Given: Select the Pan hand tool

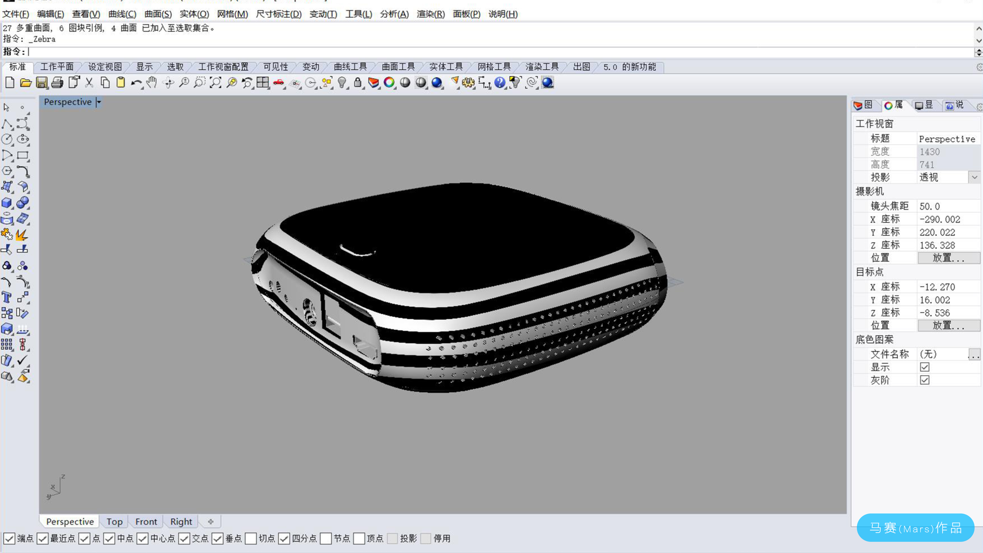Looking at the screenshot, I should pos(152,82).
